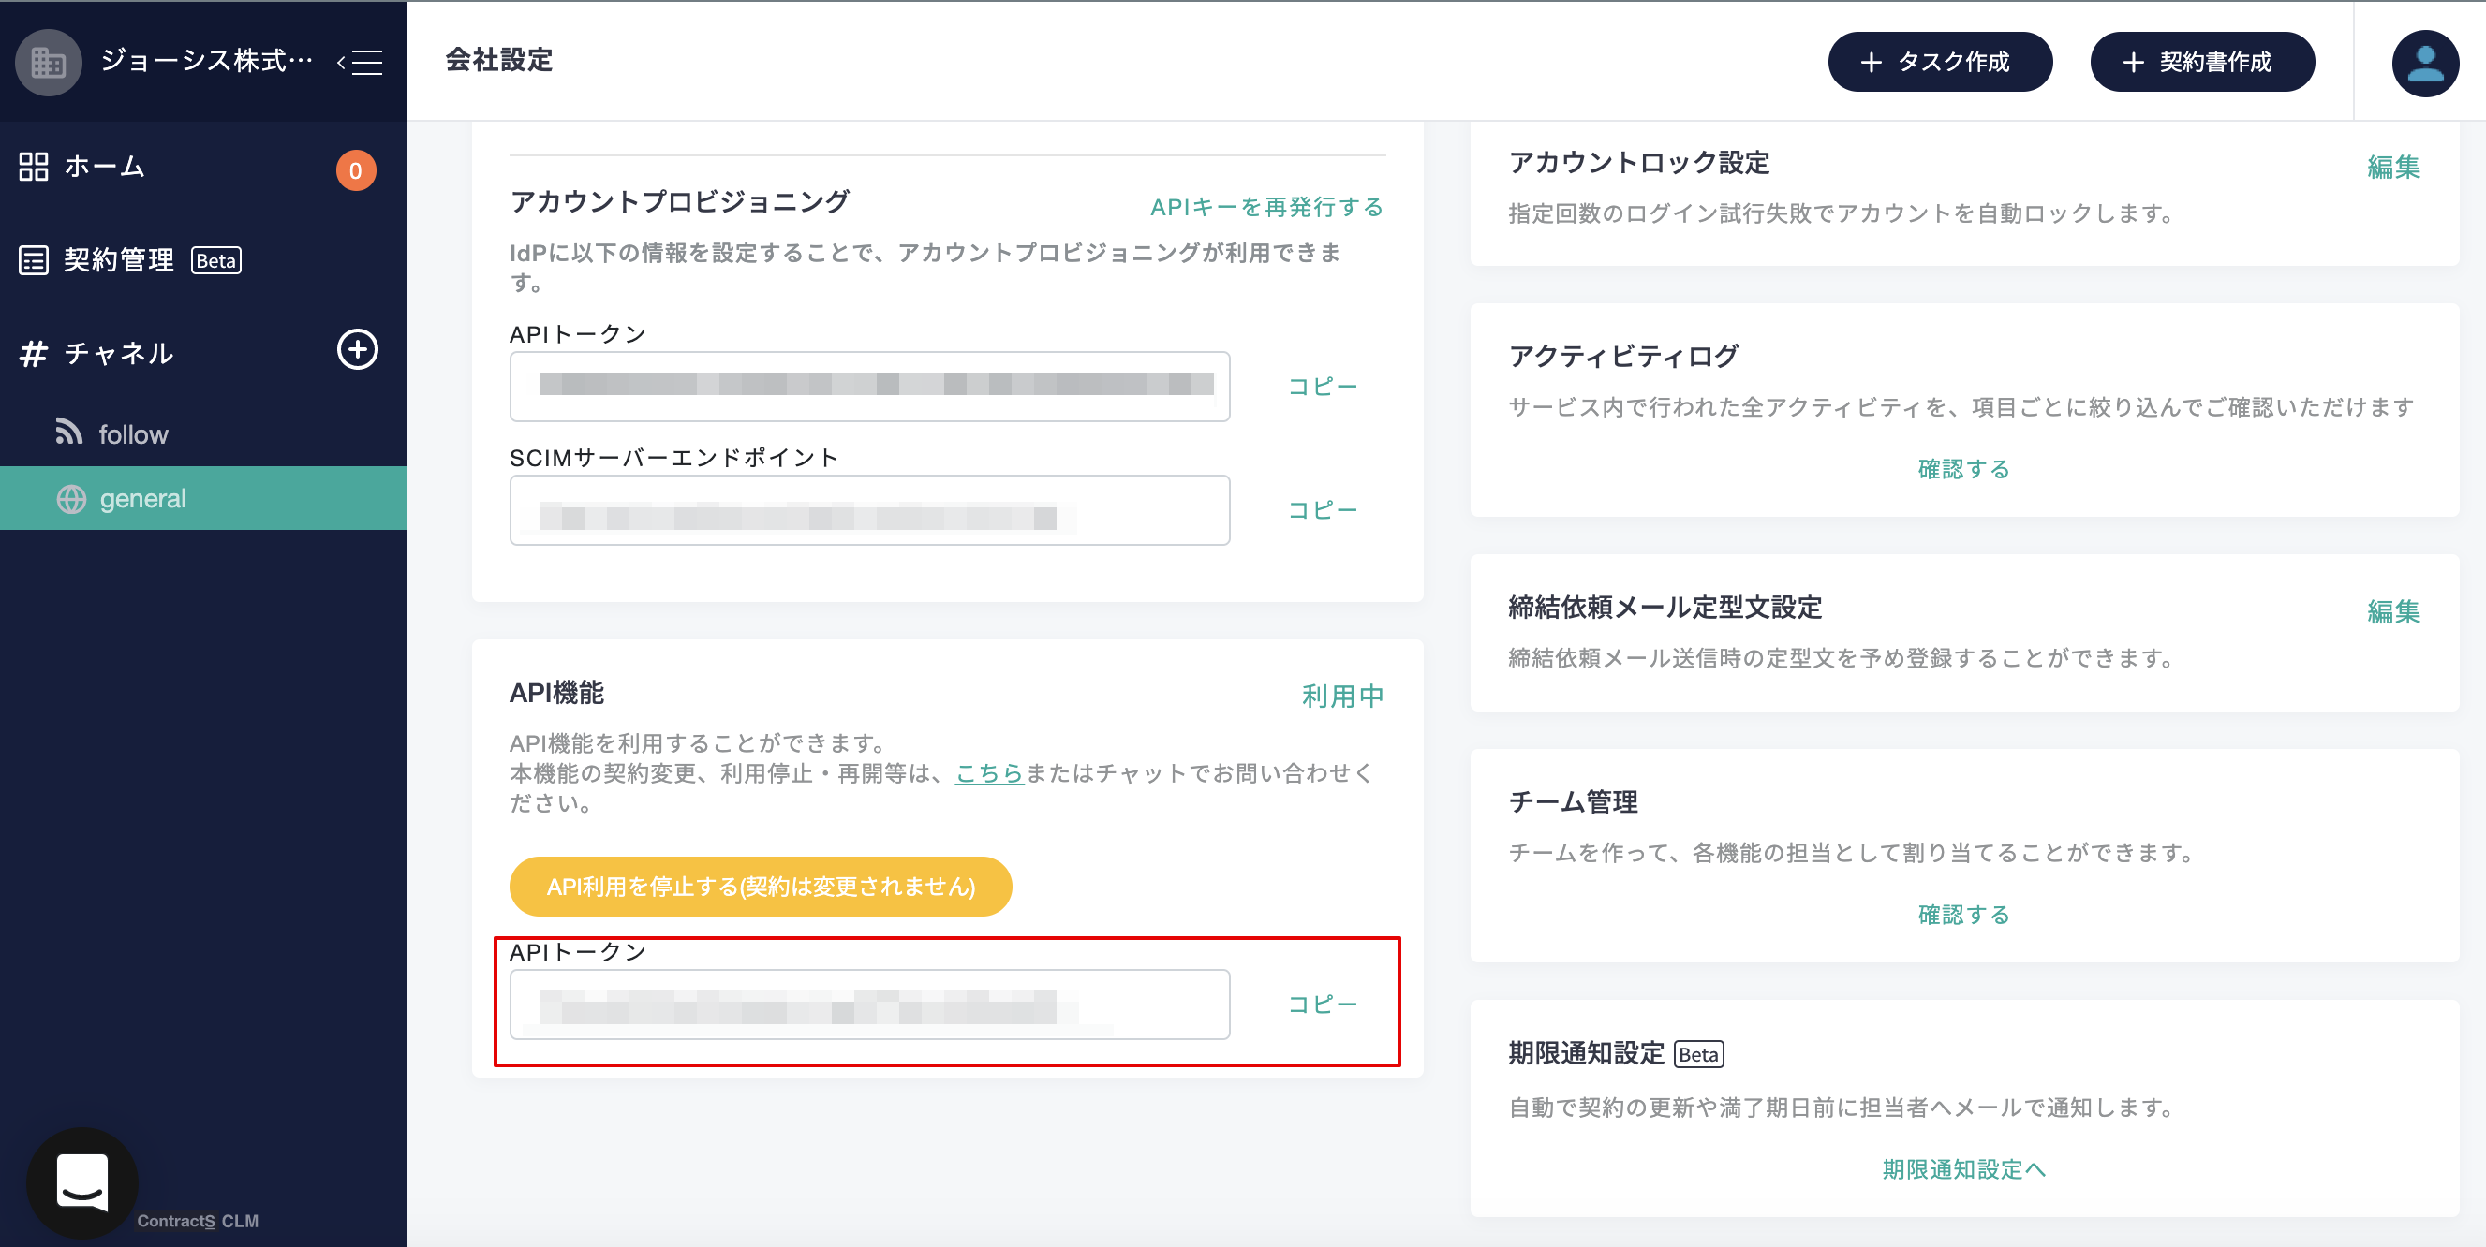This screenshot has width=2486, height=1247.
Task: Collapse the sidebar with hamburger icon
Action: click(x=361, y=63)
